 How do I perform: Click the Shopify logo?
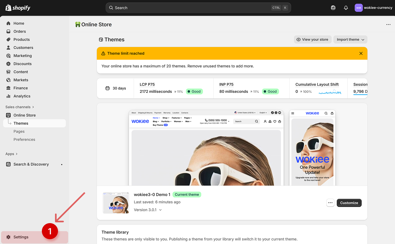pyautogui.click(x=18, y=8)
